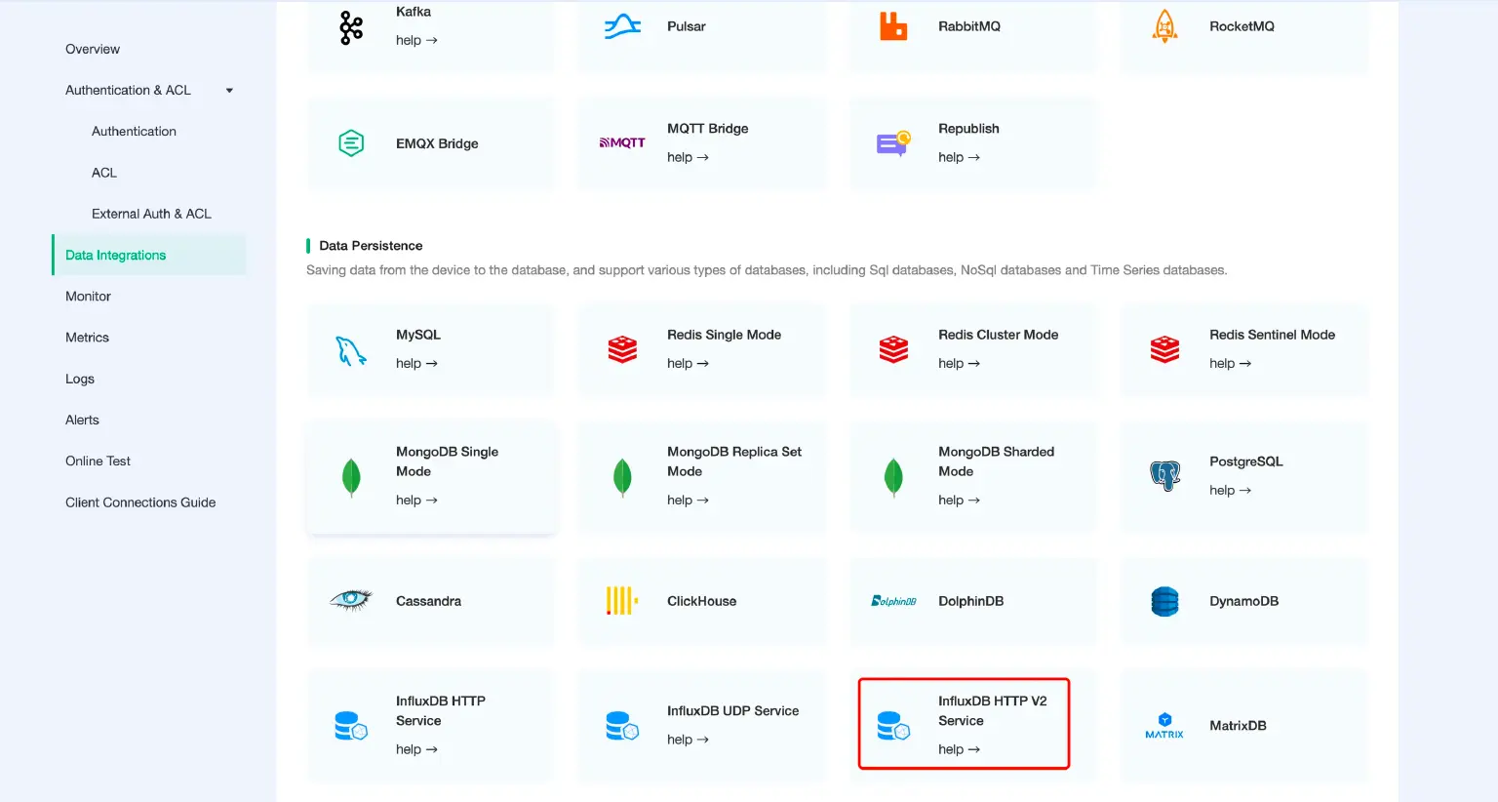This screenshot has width=1498, height=802.
Task: Collapse the Authentication & ACL section
Action: [x=228, y=90]
